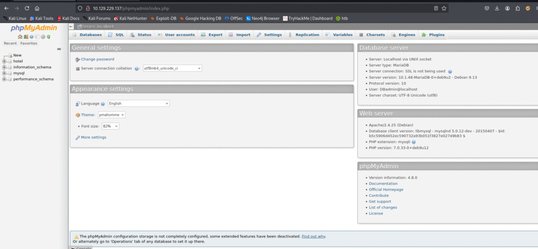Screen dimensions: 538x249
Task: Click the Contribute link
Action: [379, 195]
